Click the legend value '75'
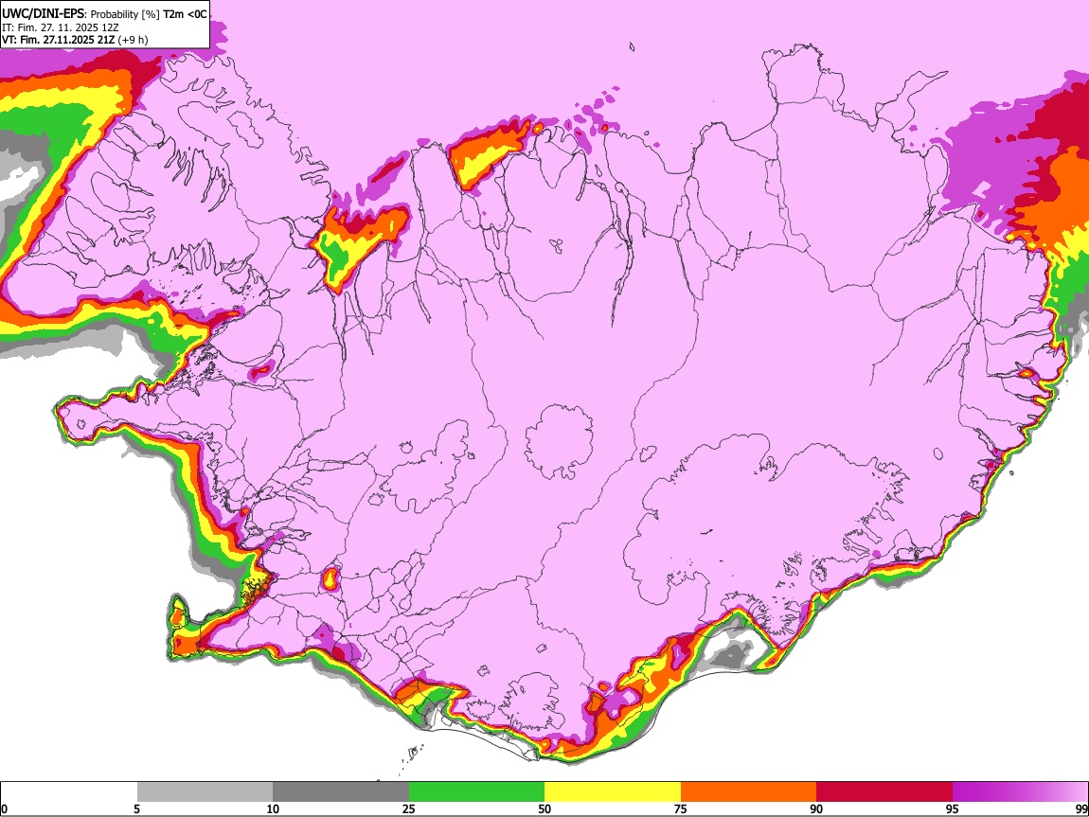This screenshot has width=1089, height=817. pyautogui.click(x=681, y=809)
